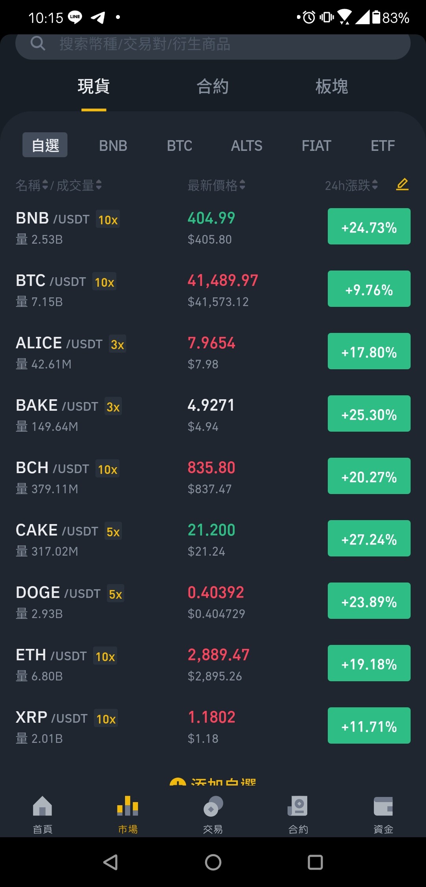Toggle BNB +24.73% change display
Image resolution: width=426 pixels, height=887 pixels.
pyautogui.click(x=369, y=226)
